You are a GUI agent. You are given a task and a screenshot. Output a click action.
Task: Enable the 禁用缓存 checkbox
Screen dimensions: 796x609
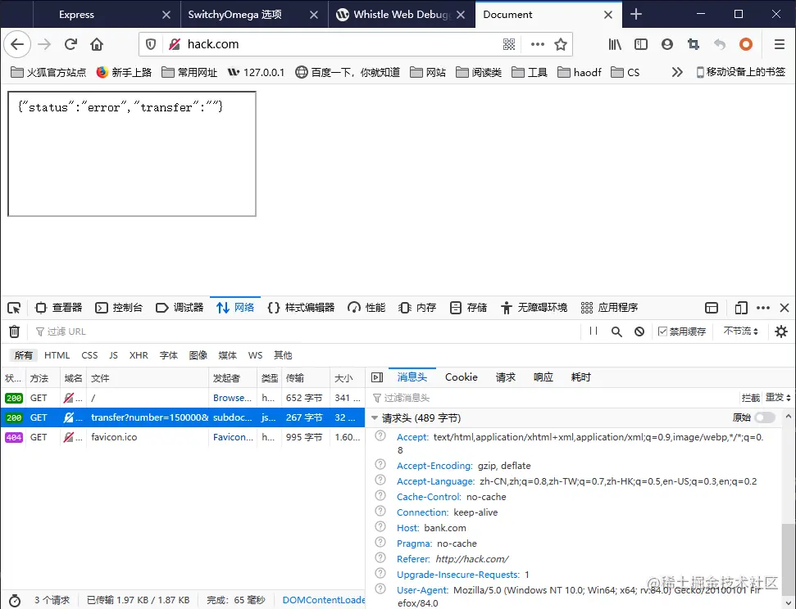(662, 332)
